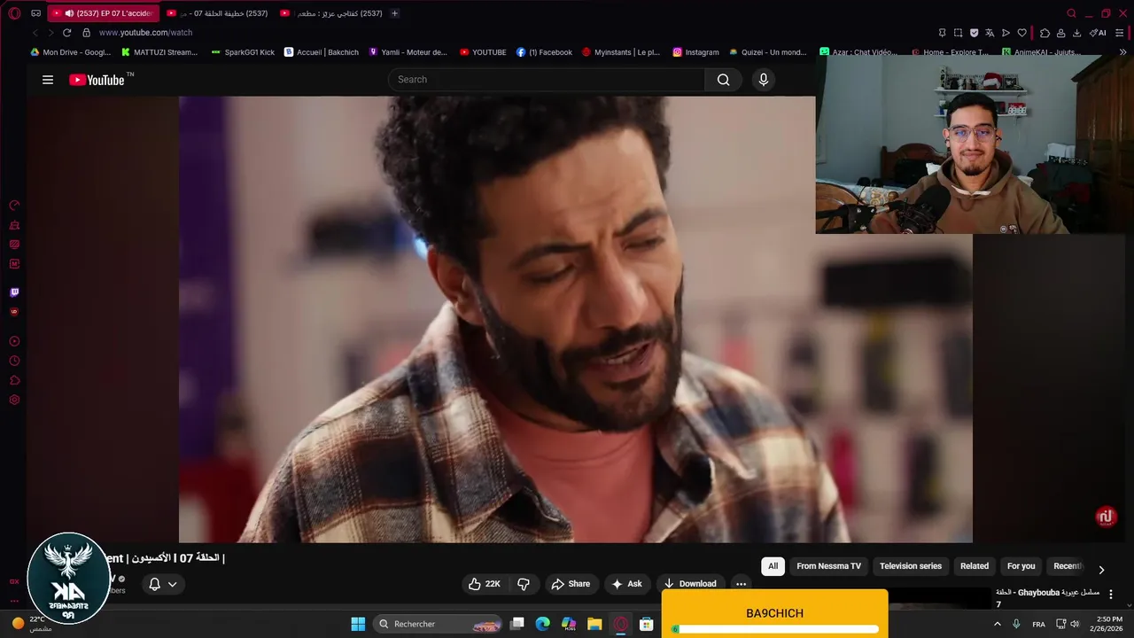Open options for Ghaybouba suggested video
1134x638 pixels.
click(1111, 595)
